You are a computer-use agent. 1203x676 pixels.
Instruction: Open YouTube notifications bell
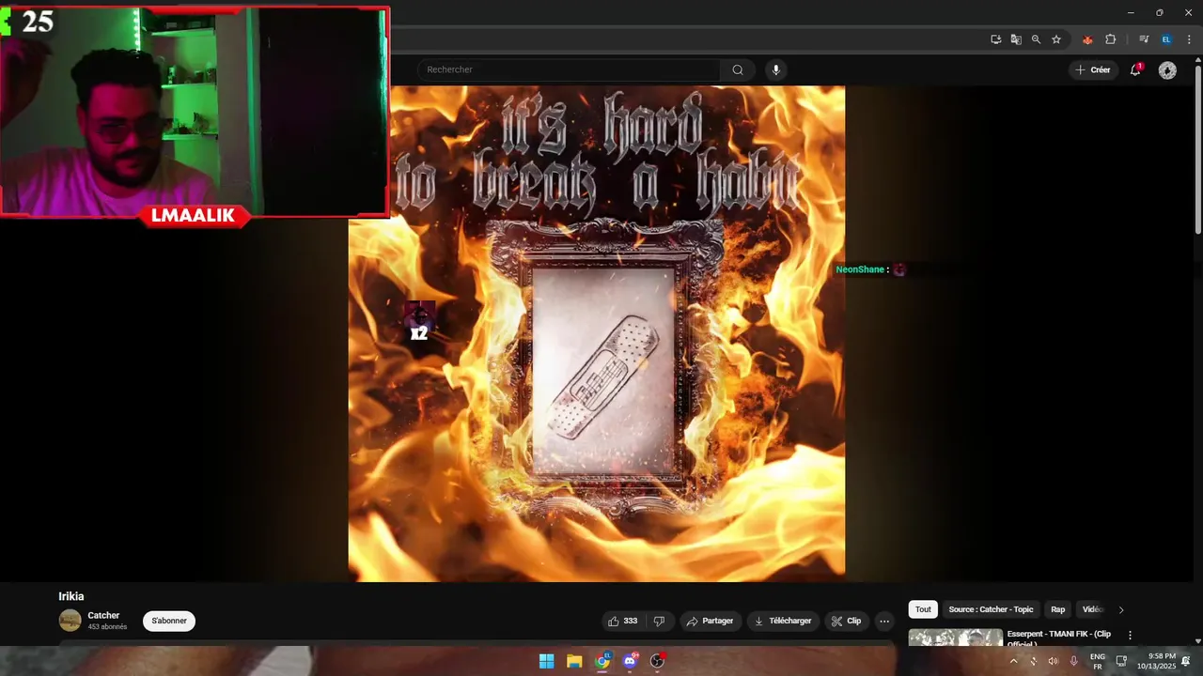[x=1135, y=69]
